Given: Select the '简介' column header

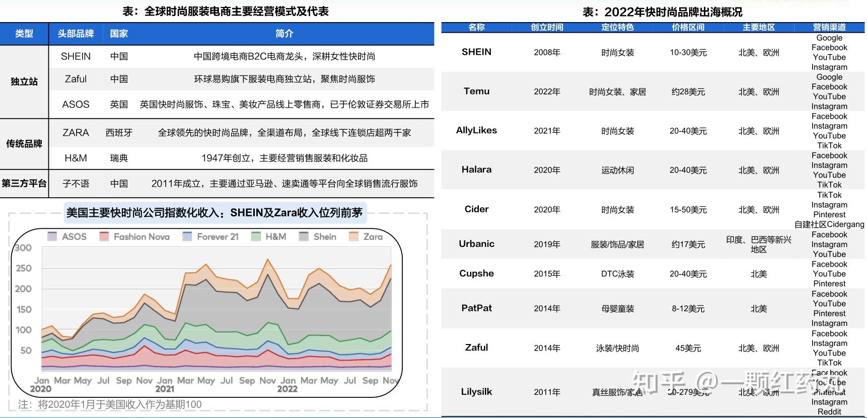Looking at the screenshot, I should [284, 34].
